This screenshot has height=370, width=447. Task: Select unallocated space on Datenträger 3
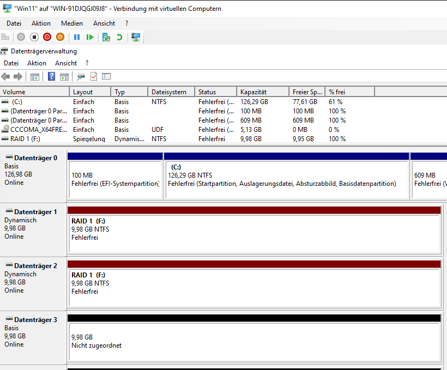(253, 342)
